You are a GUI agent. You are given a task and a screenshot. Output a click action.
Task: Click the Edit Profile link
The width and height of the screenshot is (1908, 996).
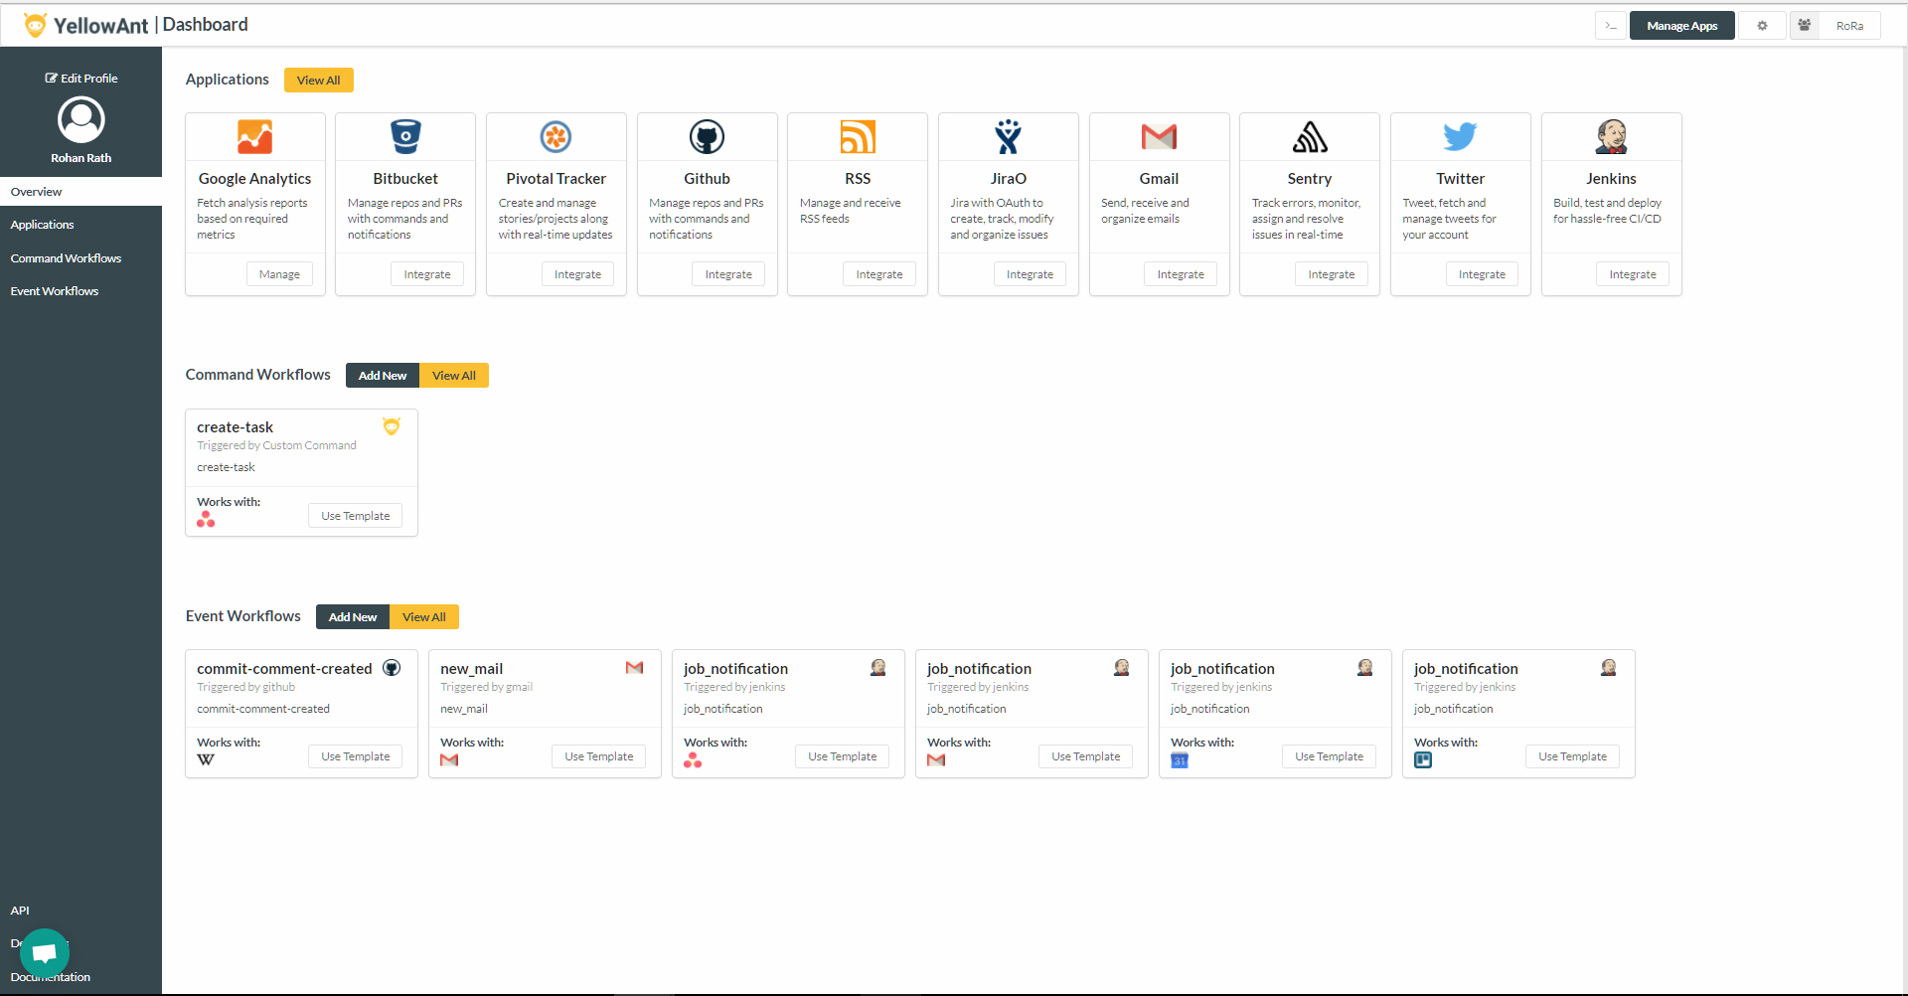coord(81,79)
